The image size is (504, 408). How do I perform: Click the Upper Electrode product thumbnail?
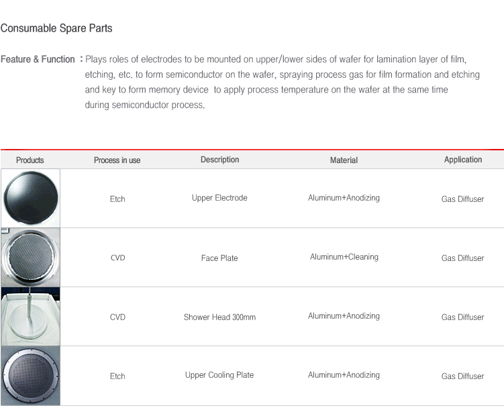(x=31, y=198)
